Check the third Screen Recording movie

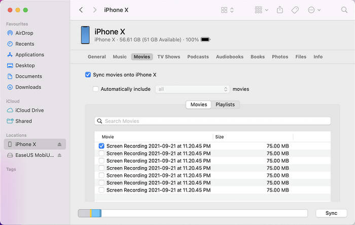[101, 161]
